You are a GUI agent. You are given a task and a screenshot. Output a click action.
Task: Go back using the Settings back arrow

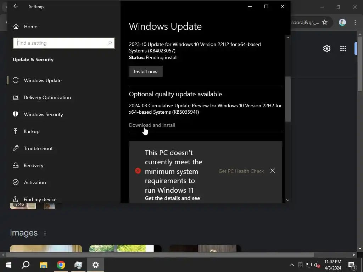[x=16, y=6]
